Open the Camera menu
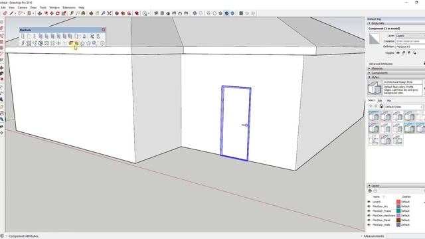The image size is (425, 239). click(23, 7)
